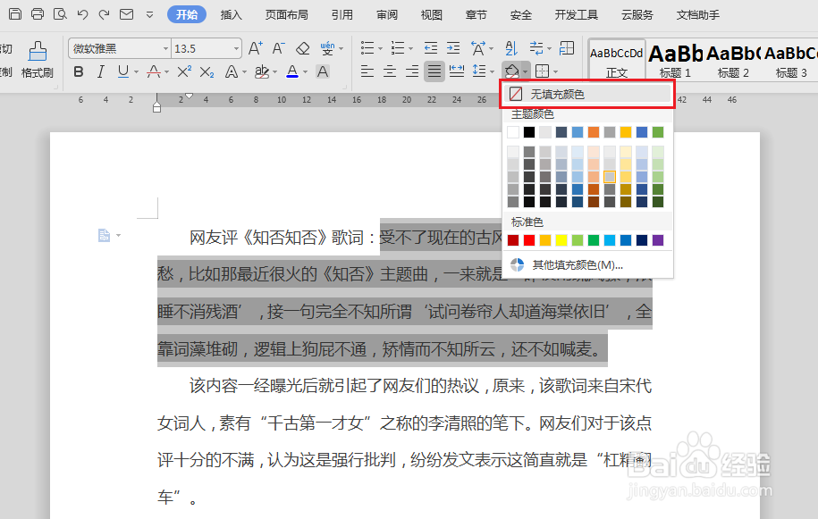Switch to 视图 tab
Image resolution: width=818 pixels, height=519 pixels.
point(432,14)
